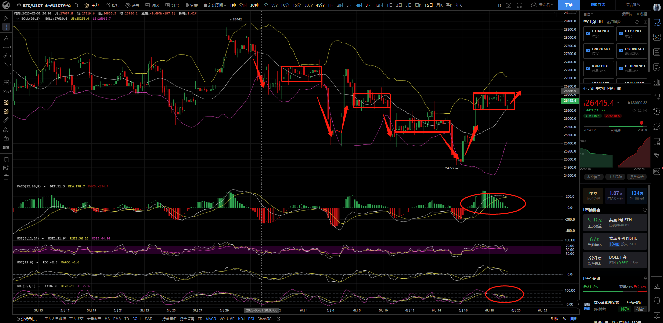Click the bar chart icon in right sidebar
Viewport: 663px width, 323px height.
(657, 82)
